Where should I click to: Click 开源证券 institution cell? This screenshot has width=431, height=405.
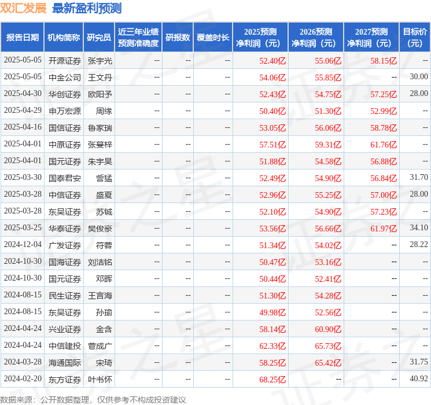[65, 61]
